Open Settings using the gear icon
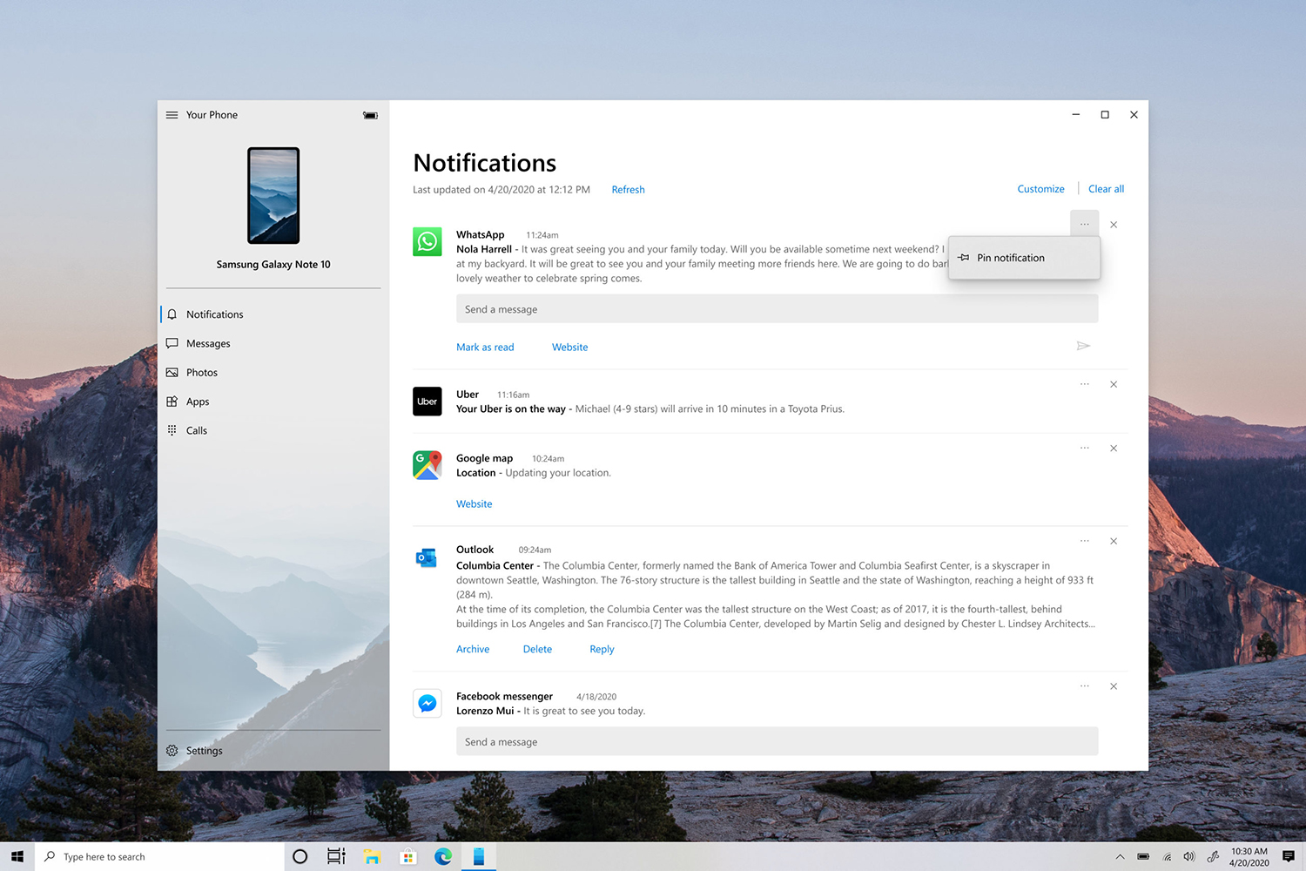The width and height of the screenshot is (1306, 871). tap(172, 750)
